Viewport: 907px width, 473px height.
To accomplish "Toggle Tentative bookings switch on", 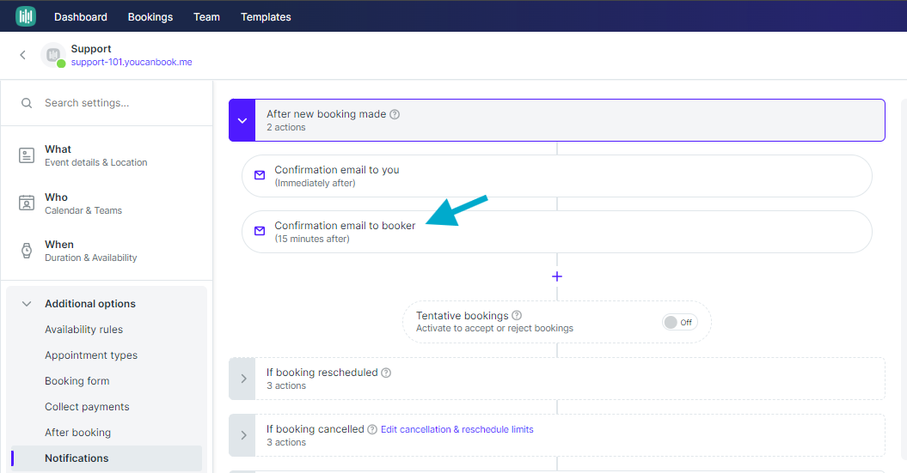I will tap(680, 322).
